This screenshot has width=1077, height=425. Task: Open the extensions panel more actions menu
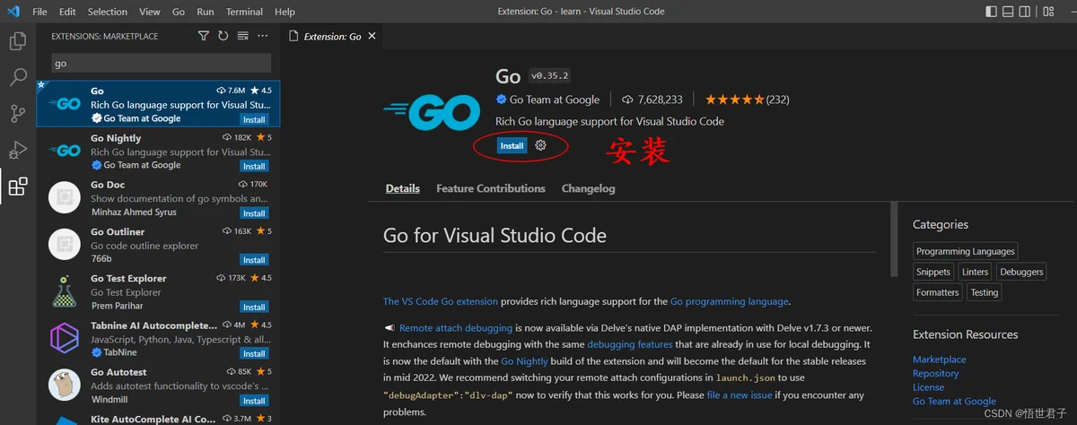(x=263, y=36)
